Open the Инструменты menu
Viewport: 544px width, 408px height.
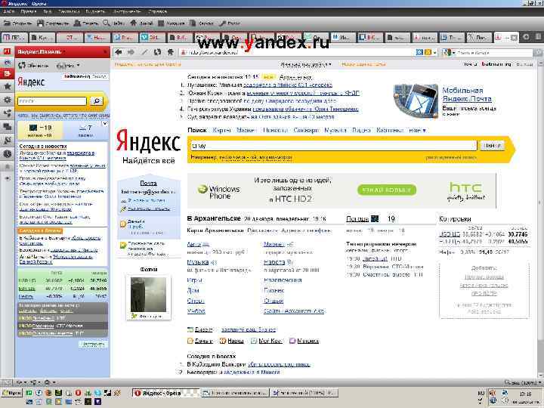(127, 11)
